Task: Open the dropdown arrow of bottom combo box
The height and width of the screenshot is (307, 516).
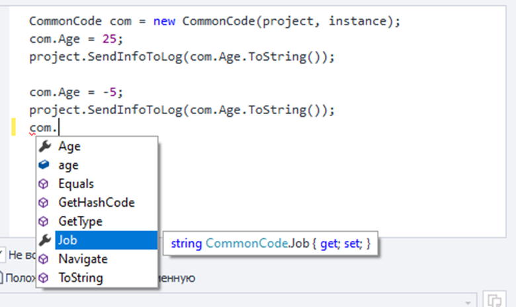Action: click(x=470, y=301)
